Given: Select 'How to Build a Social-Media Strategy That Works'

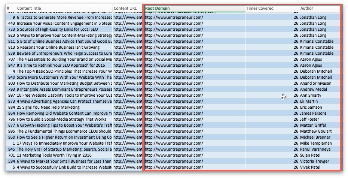Looking at the screenshot, I should tap(64, 119).
